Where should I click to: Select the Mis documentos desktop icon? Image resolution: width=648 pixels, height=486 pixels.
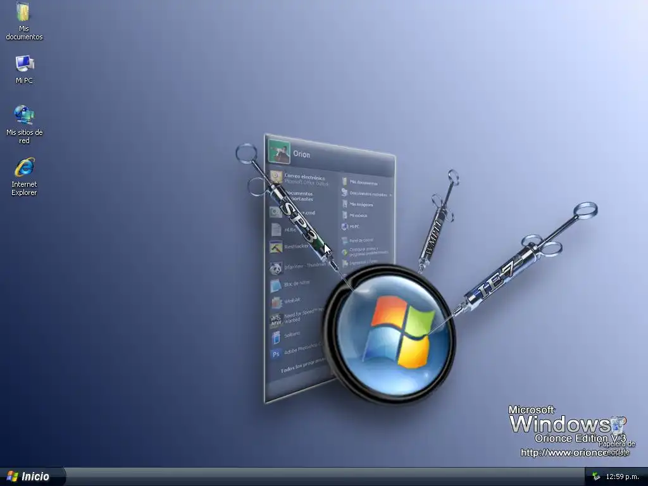point(24,21)
